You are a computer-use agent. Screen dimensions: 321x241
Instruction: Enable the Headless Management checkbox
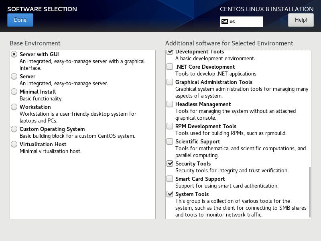click(x=170, y=104)
